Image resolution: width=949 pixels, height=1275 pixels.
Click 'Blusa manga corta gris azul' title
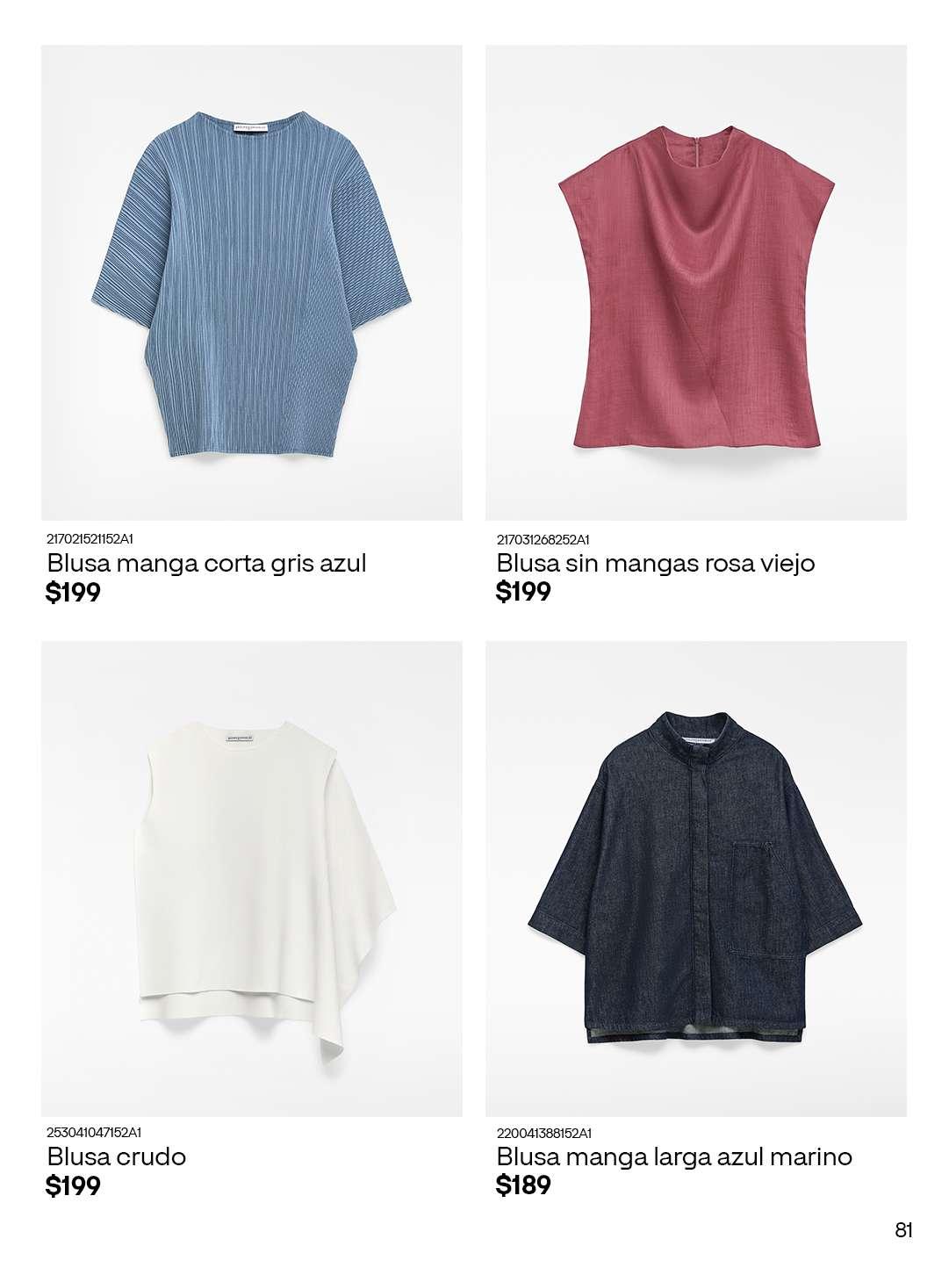click(207, 563)
